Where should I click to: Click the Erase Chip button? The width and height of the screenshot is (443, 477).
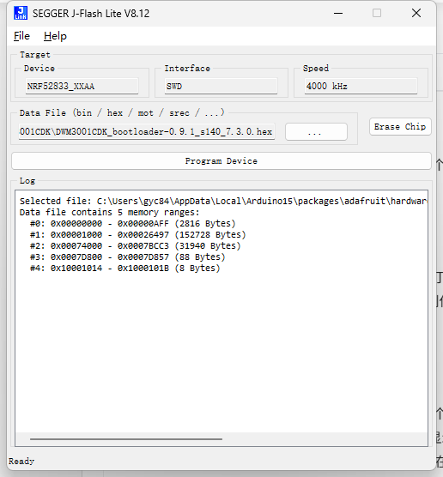point(400,127)
